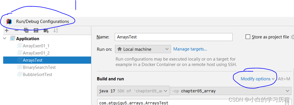This screenshot has height=105, width=294.
Task: Click main class field com.atguigu5.arrays.ArraysTest
Action: (x=191, y=102)
